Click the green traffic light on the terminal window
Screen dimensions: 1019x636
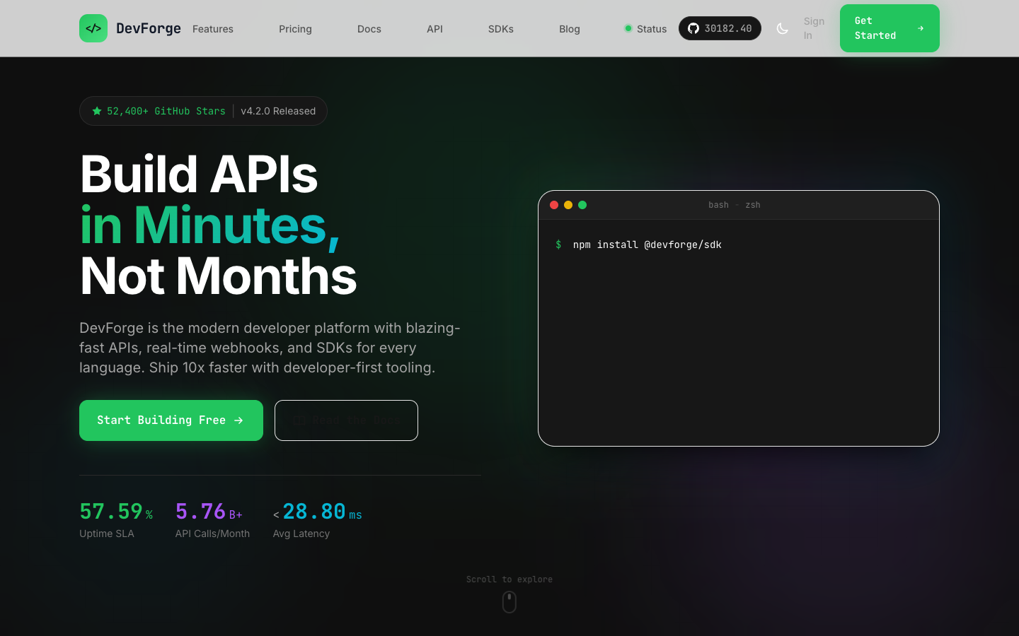coord(582,205)
